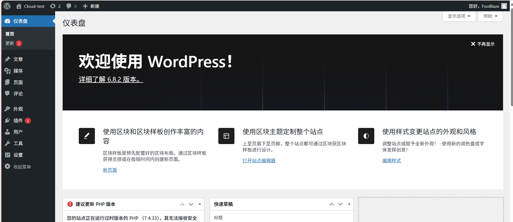The width and height of the screenshot is (513, 222).
Task: Click the 编辑样式 link
Action: [x=391, y=160]
